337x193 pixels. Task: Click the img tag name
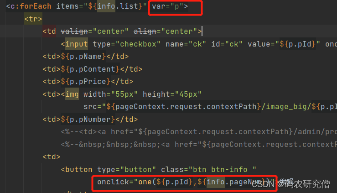pos(72,94)
